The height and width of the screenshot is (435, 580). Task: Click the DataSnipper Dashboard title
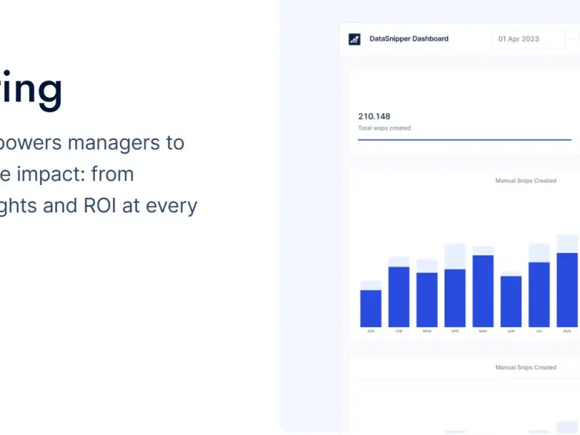pos(409,39)
